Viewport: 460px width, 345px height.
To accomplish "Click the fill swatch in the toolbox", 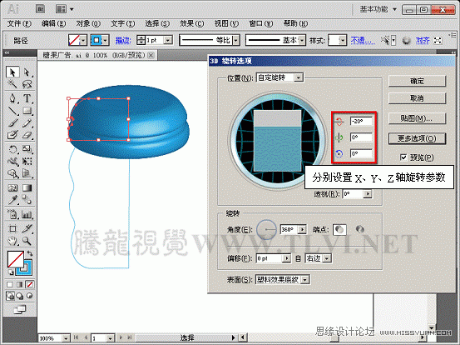I will click(16, 259).
